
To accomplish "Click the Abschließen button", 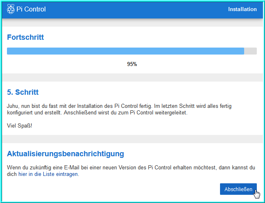I will [238, 189].
